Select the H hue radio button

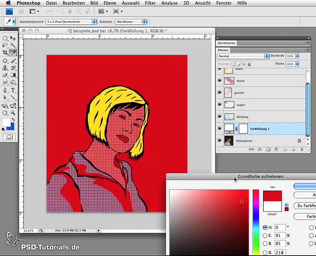(x=265, y=228)
